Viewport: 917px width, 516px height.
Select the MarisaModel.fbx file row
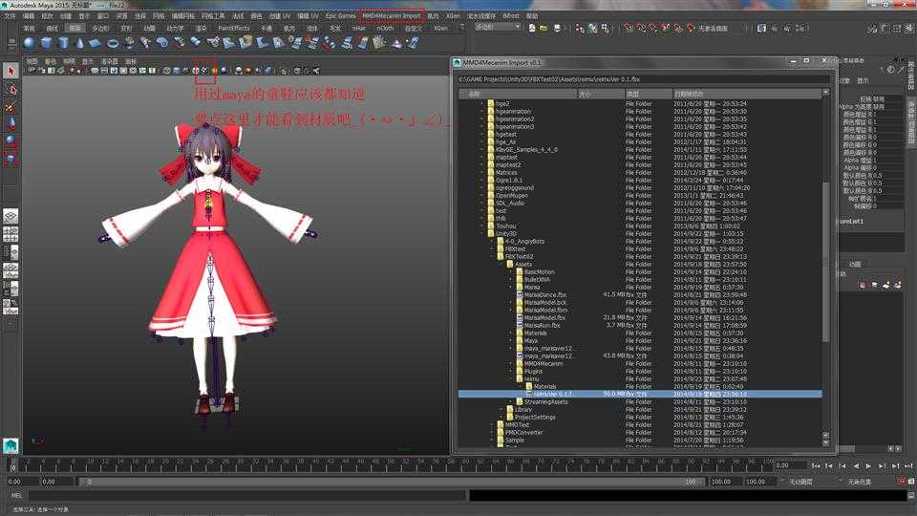[x=640, y=317]
